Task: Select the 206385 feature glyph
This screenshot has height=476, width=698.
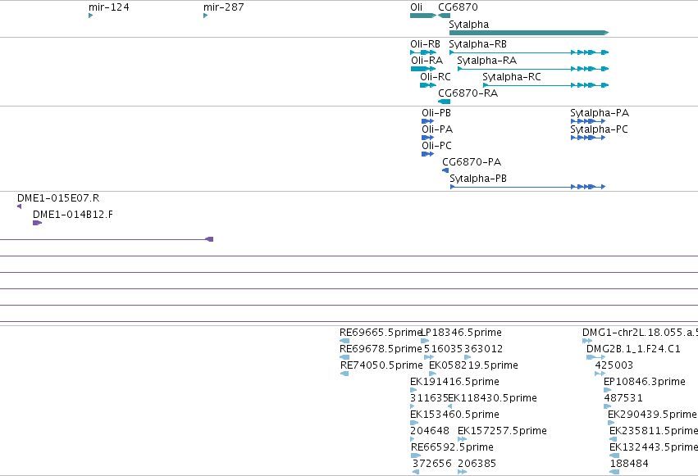Action: (462, 473)
